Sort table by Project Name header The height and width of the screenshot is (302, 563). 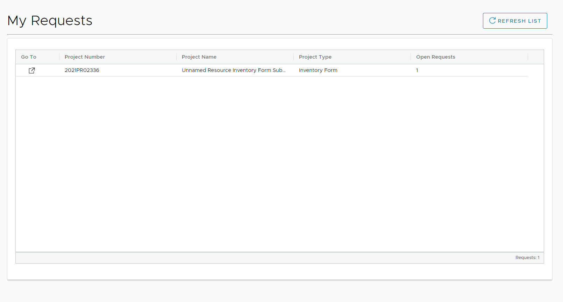[199, 57]
